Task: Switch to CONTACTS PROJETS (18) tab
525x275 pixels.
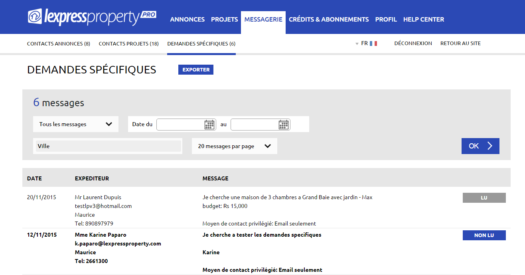Action: coord(129,44)
